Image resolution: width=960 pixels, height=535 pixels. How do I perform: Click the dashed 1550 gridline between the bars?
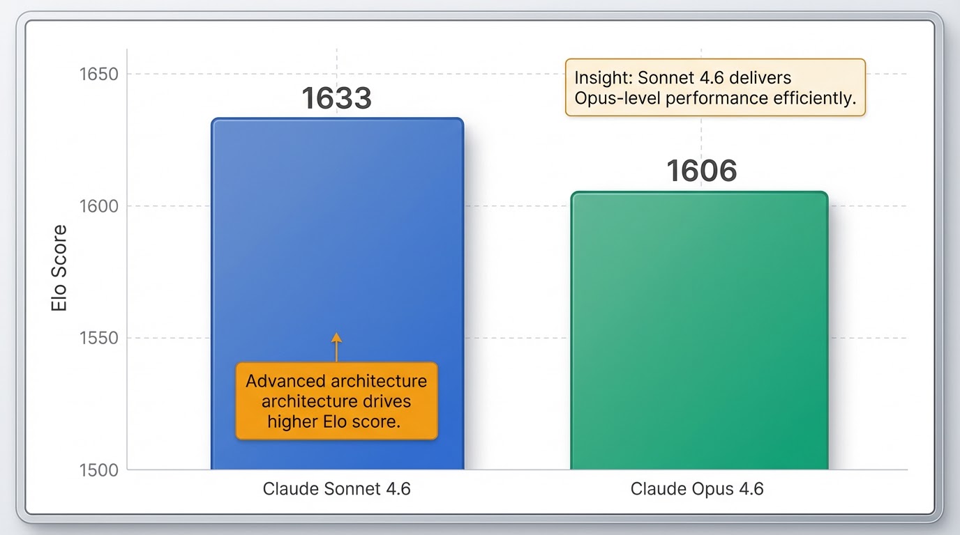(x=517, y=339)
